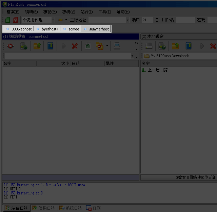Click the FTP Rush title bar app icon
The image size is (217, 212).
pos(5,4)
